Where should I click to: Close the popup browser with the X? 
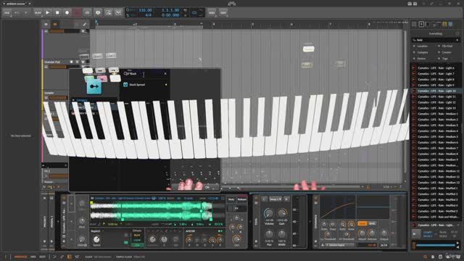pos(165,74)
